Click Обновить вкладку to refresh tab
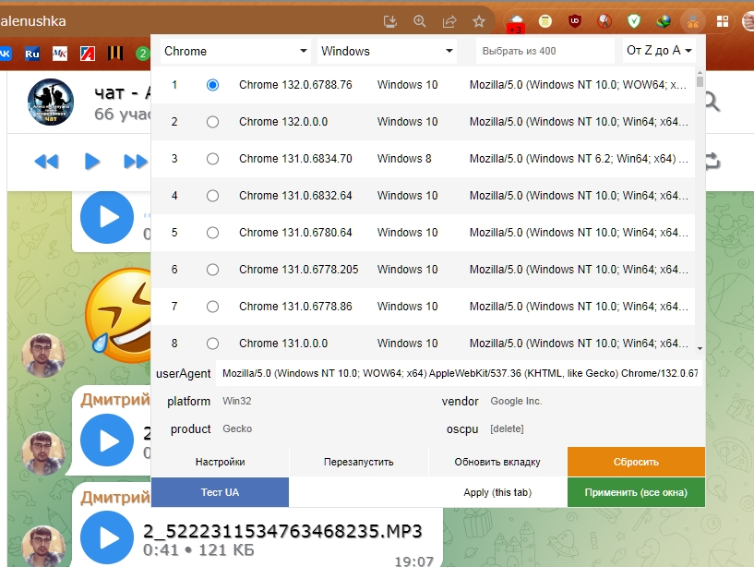 click(x=497, y=462)
